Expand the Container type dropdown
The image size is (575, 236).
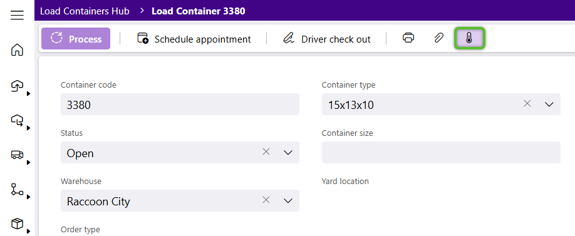(549, 105)
